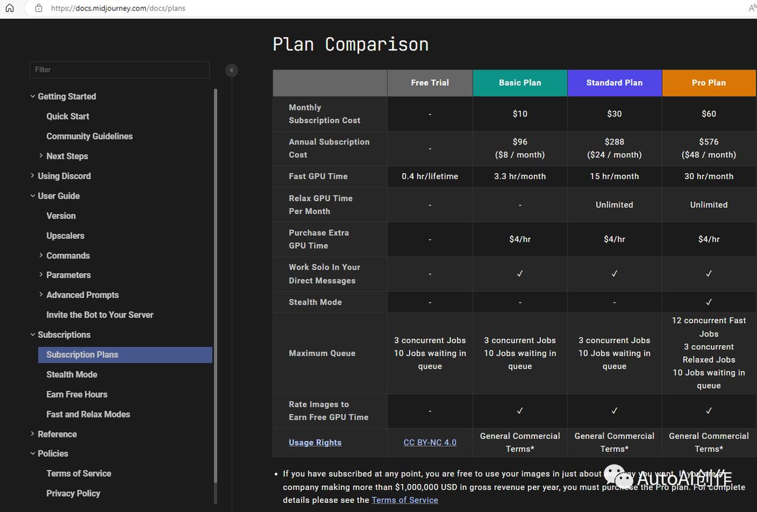Click Standard Plan Unlimited relax time cell
Viewport: 757px width, 512px height.
point(614,205)
